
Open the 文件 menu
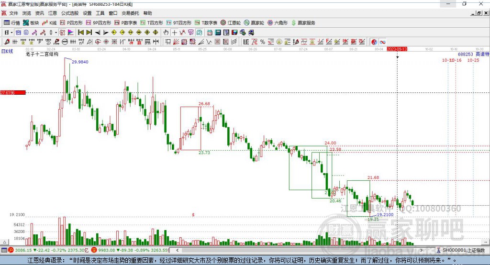click(13, 13)
